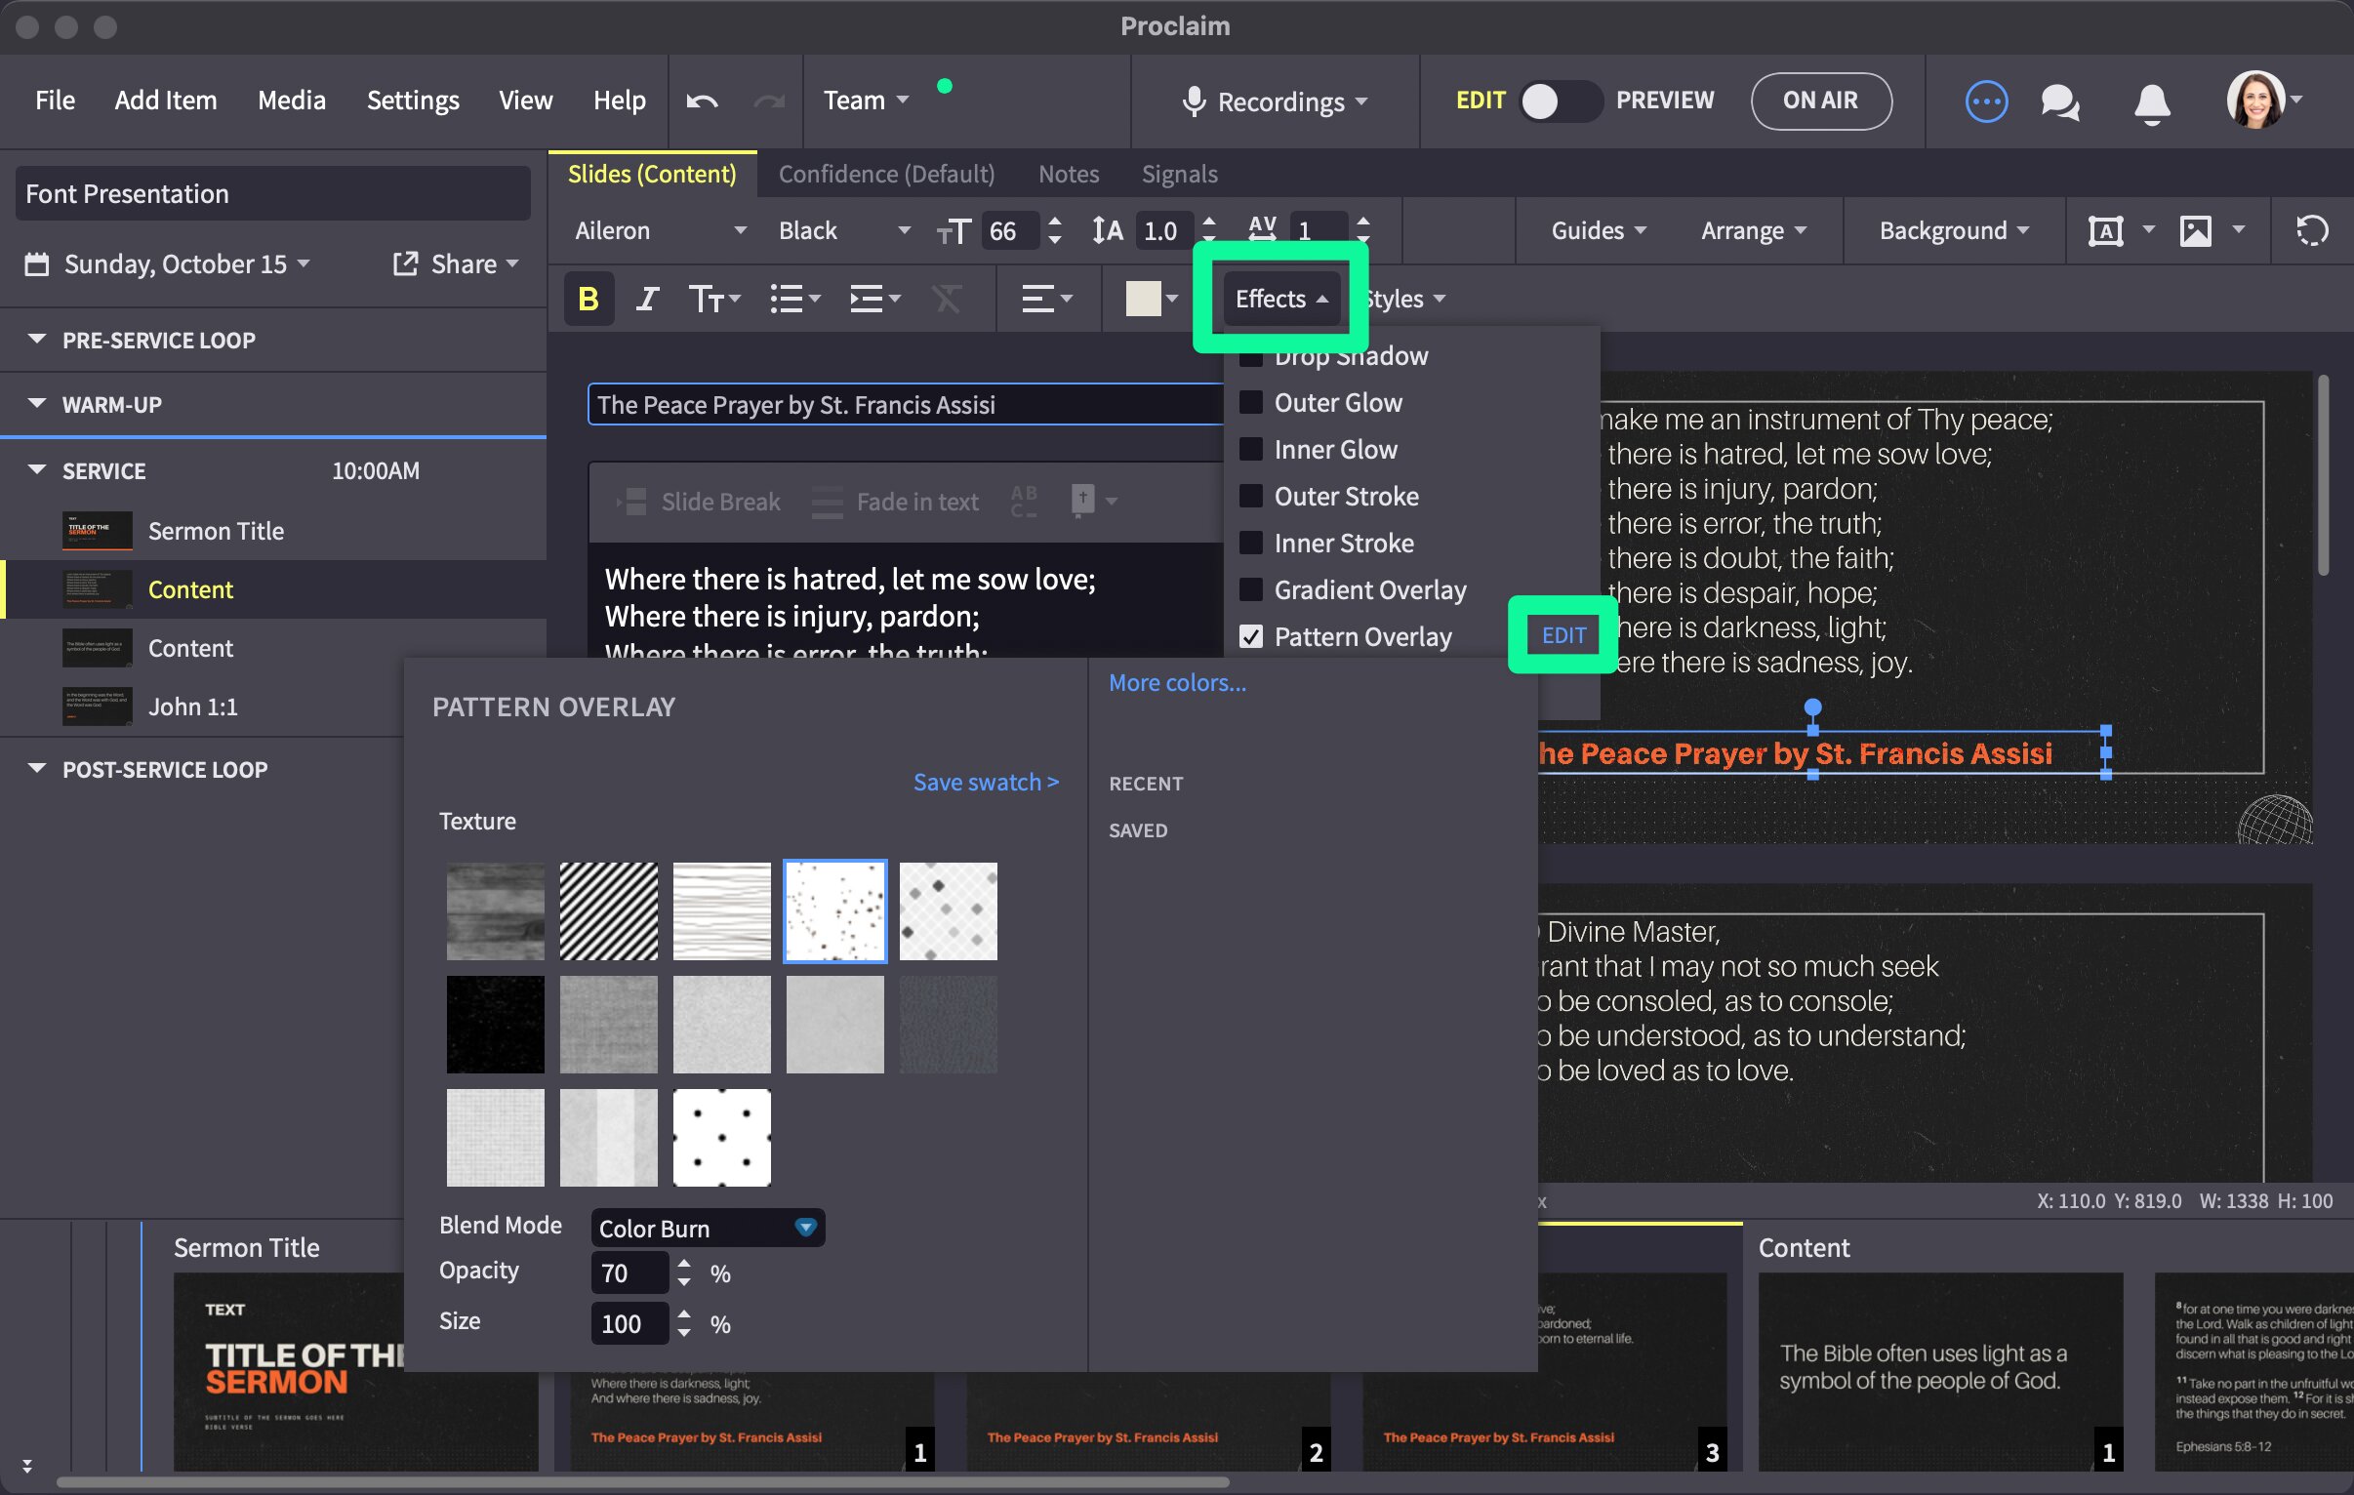The image size is (2354, 1495).
Task: Close the Effects dropdown button
Action: point(1280,299)
